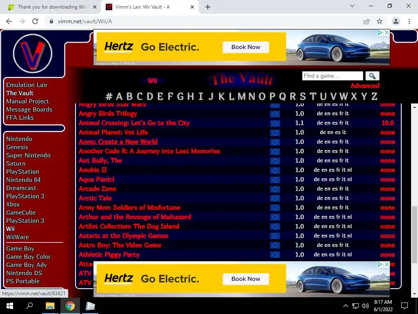The width and height of the screenshot is (418, 314).
Task: Click EU flag in Athletic Piggy Party row
Action: coord(275,255)
